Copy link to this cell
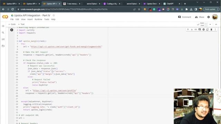Screen dimensions: 221x124 pyautogui.click(x=196, y=29)
